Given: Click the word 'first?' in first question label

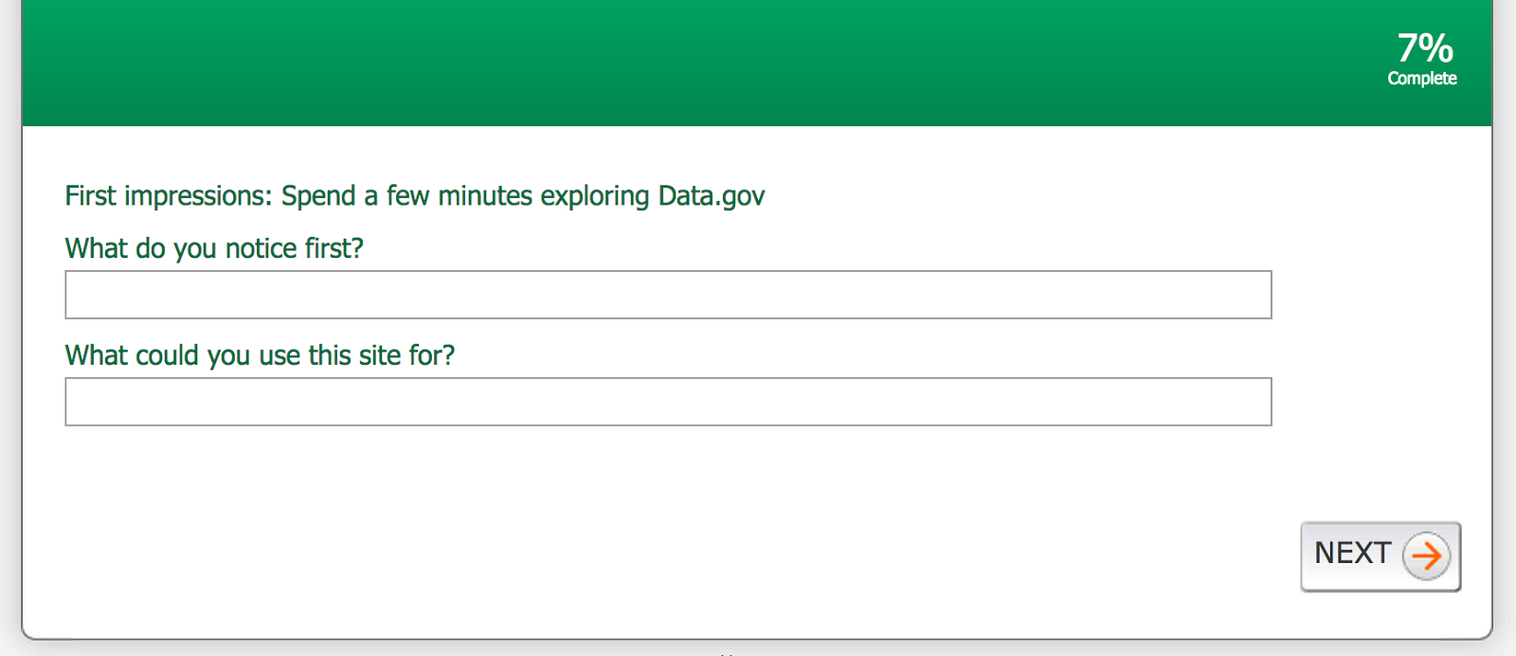Looking at the screenshot, I should (x=334, y=248).
